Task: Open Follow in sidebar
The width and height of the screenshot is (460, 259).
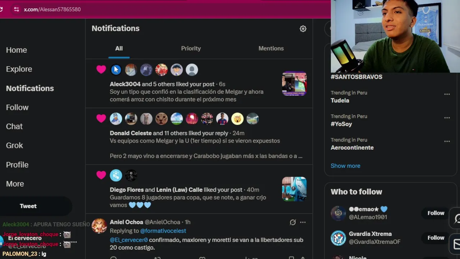Action: [17, 107]
